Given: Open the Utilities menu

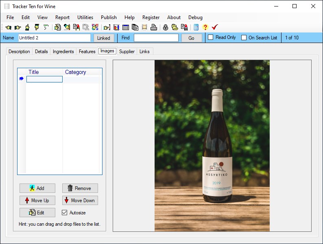Looking at the screenshot, I should coord(85,17).
